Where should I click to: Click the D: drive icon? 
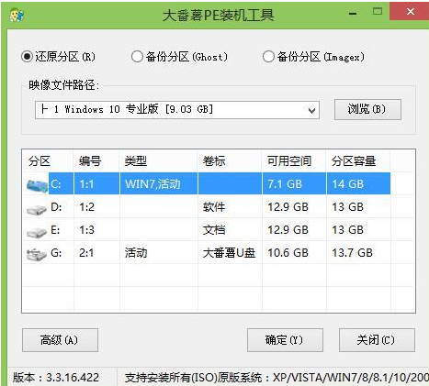pyautogui.click(x=37, y=208)
